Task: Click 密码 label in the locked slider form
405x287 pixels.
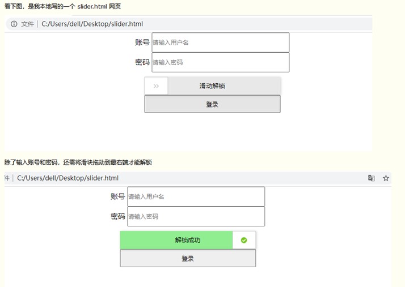Action: [142, 62]
